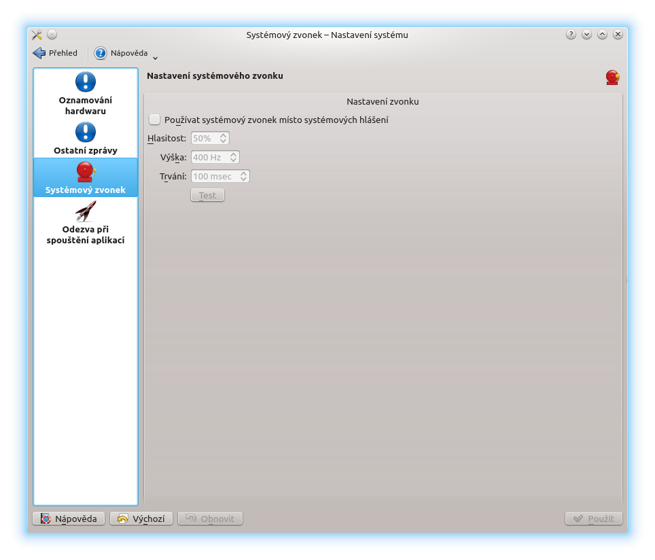Click the Test button
655x560 pixels.
208,195
